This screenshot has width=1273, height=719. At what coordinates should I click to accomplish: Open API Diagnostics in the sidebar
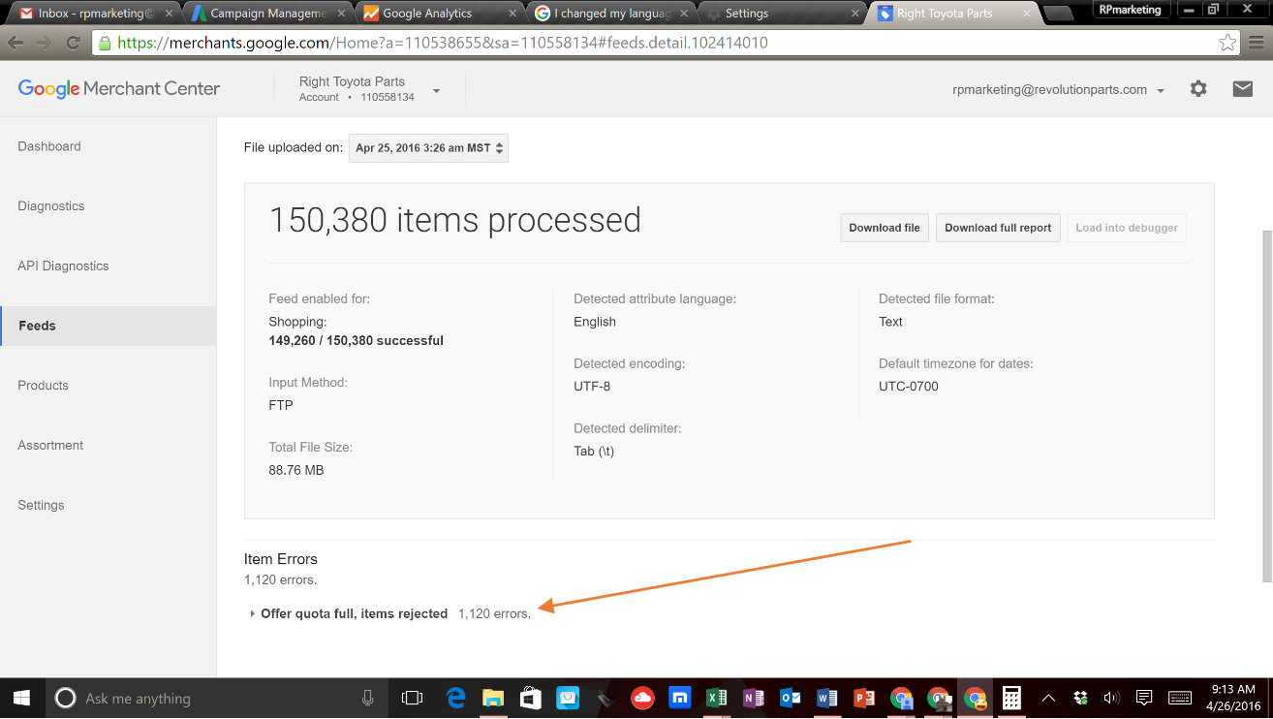click(x=63, y=266)
